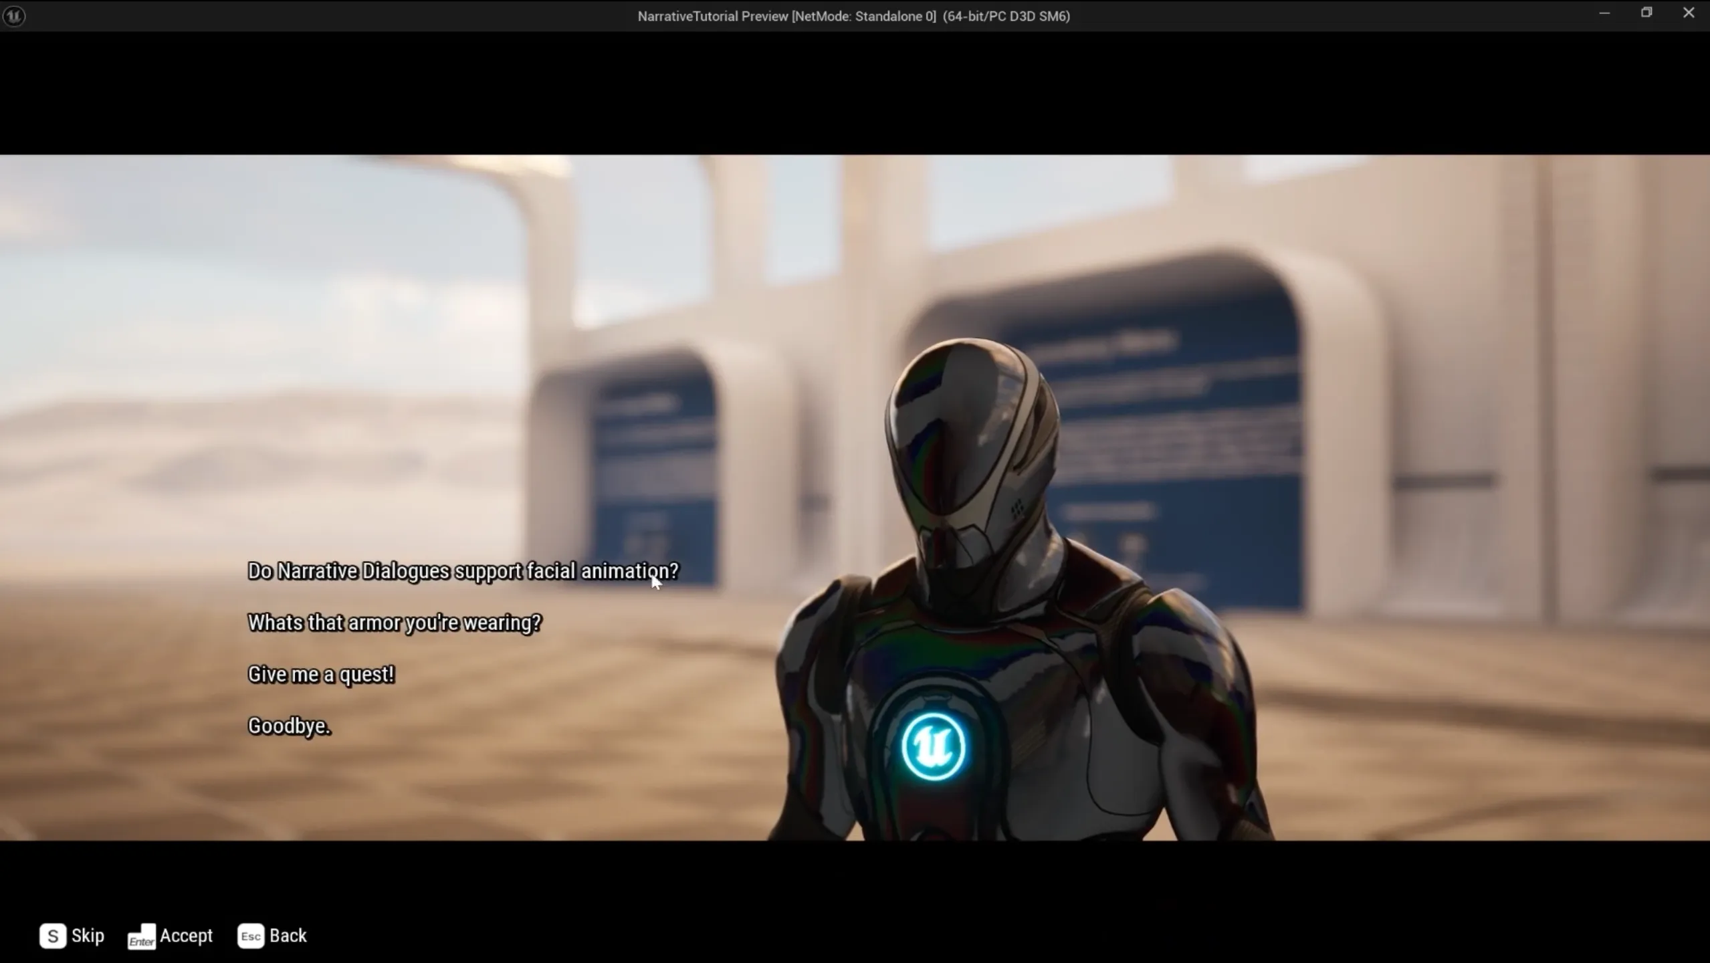Click the Enter key Accept icon

click(141, 936)
